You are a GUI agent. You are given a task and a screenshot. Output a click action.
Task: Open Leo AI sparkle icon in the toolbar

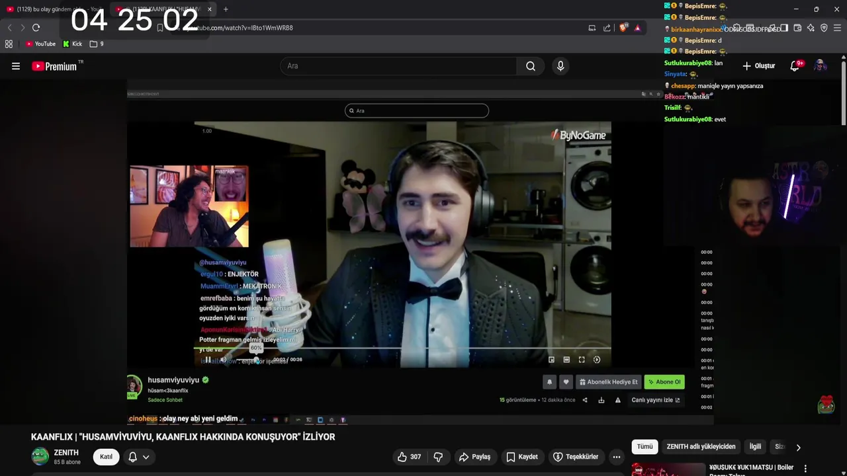(x=811, y=28)
